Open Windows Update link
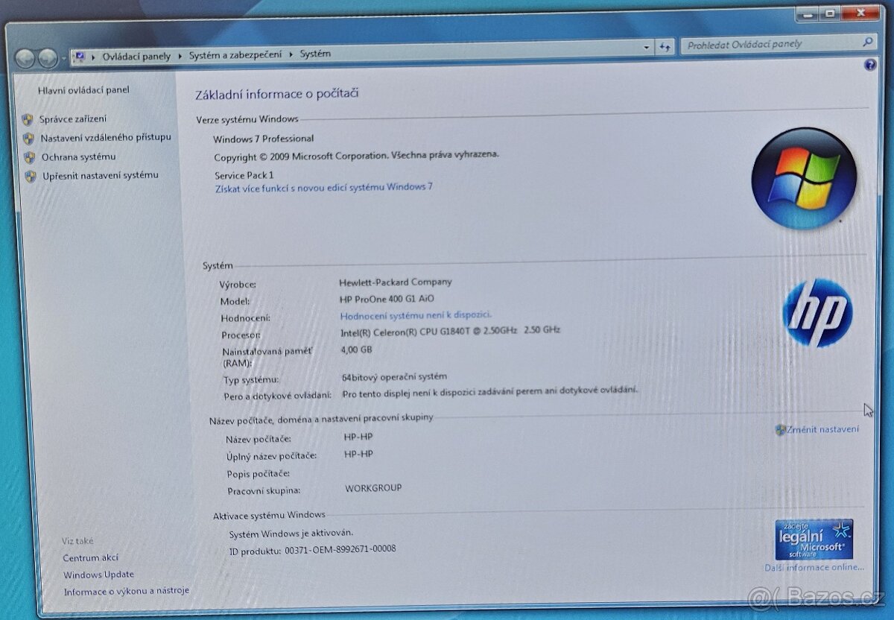894x620 pixels. coord(99,575)
